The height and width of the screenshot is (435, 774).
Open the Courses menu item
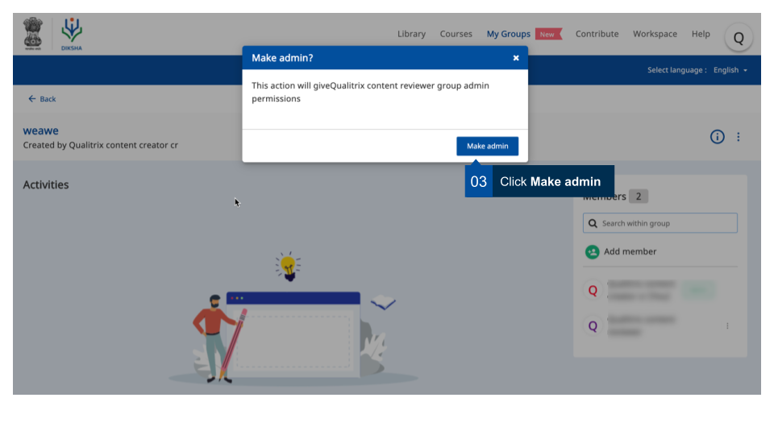click(456, 34)
